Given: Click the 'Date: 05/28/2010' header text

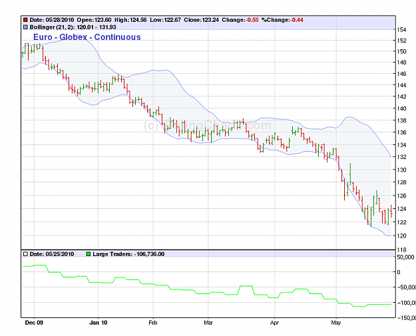Looking at the screenshot, I should tap(52, 20).
